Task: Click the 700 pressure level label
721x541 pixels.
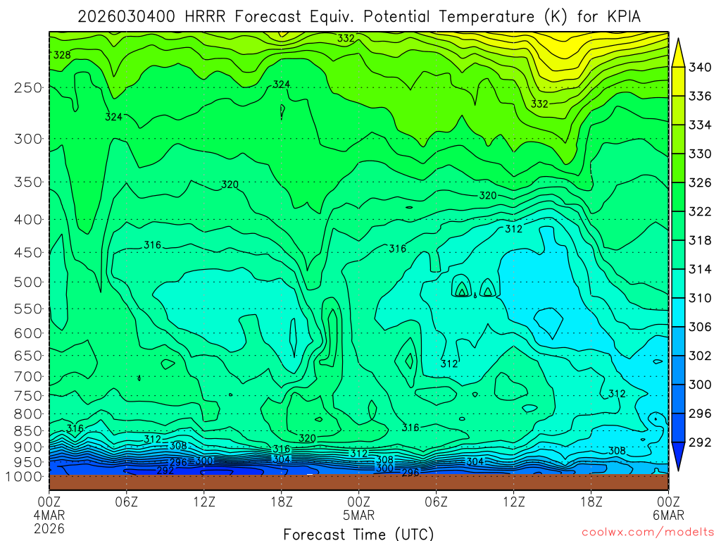Action: (x=28, y=376)
